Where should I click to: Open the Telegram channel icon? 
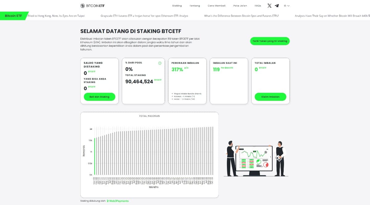coord(277,6)
